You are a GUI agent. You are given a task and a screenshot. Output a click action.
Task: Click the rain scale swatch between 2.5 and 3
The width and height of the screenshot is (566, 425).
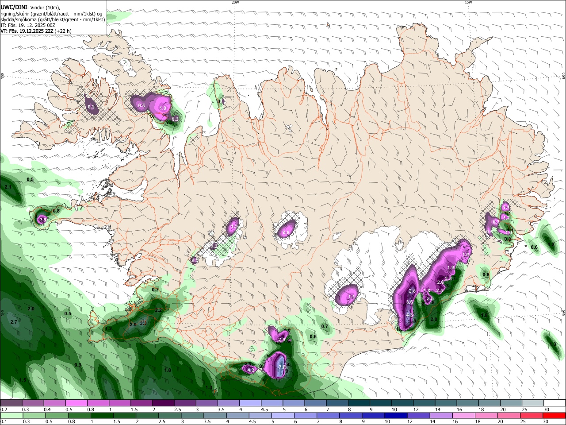click(170, 416)
